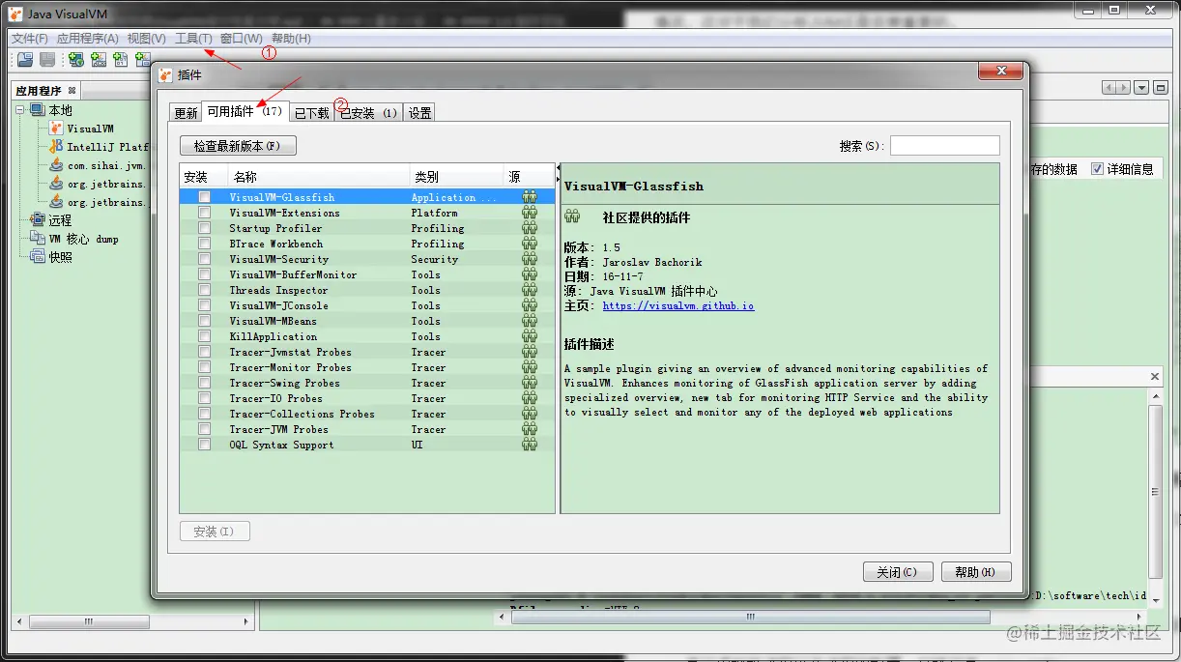Tick the BTrace Workbench install checkbox

(204, 244)
